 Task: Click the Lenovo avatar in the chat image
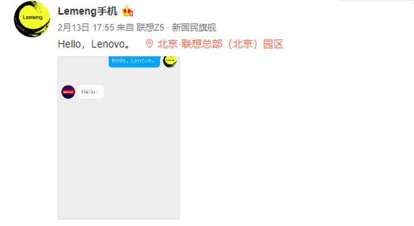click(x=68, y=92)
